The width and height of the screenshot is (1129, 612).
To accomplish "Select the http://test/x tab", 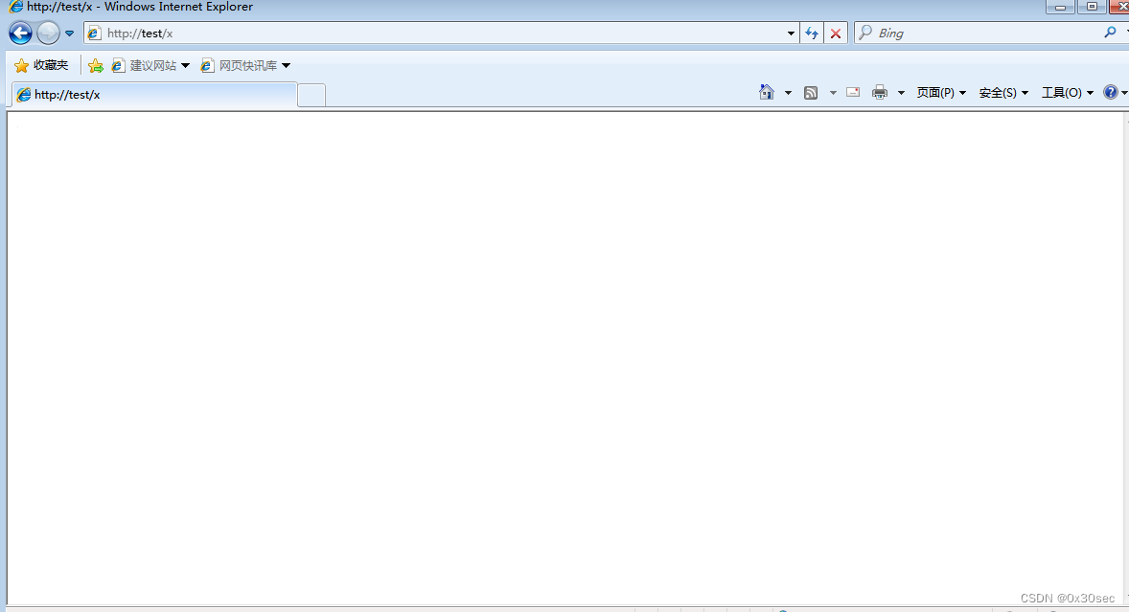I will (154, 94).
